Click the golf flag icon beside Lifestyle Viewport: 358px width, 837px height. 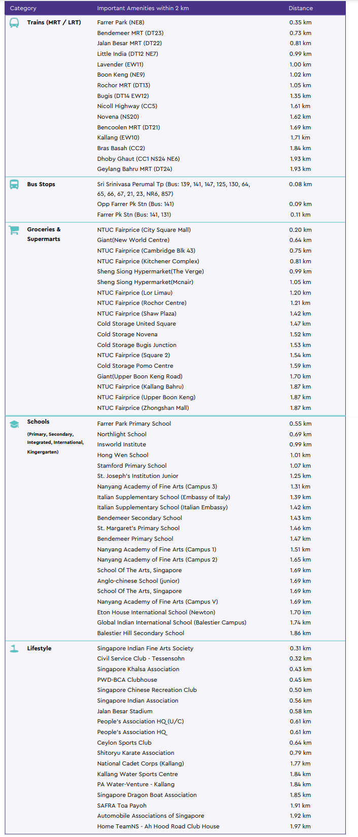click(14, 648)
